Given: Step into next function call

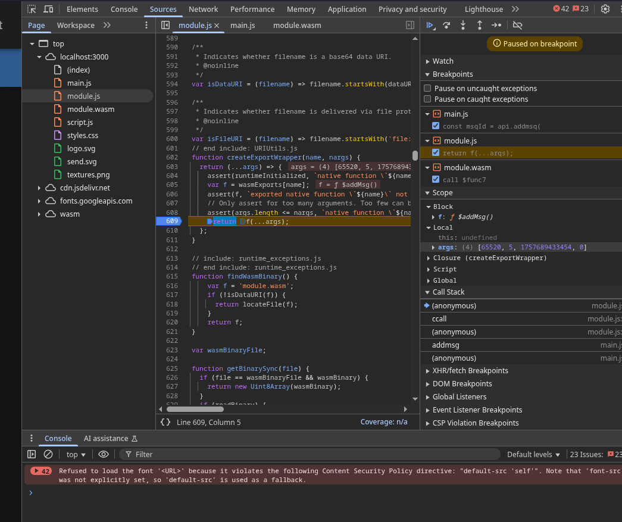Looking at the screenshot, I should [463, 25].
